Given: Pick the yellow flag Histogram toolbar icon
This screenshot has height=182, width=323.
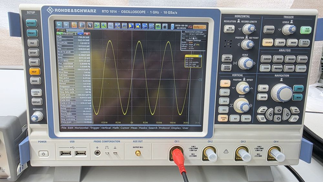Looking at the screenshot, I should coord(131,26).
